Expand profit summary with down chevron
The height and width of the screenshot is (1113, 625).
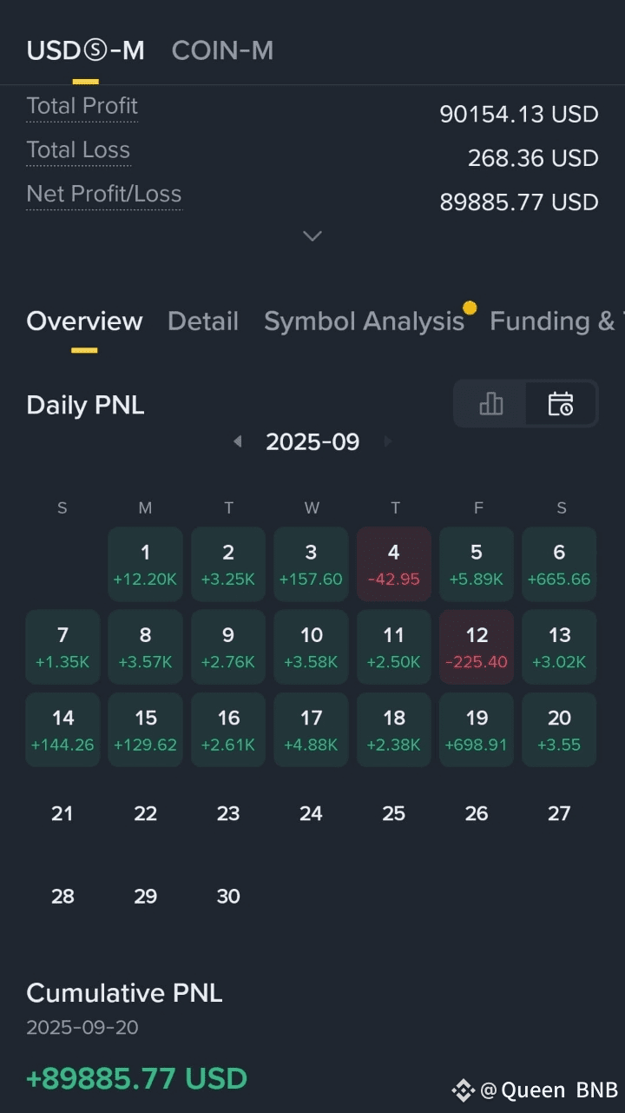click(x=312, y=235)
